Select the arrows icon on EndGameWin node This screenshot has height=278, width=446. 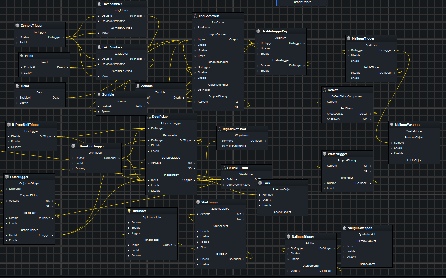tap(195, 16)
